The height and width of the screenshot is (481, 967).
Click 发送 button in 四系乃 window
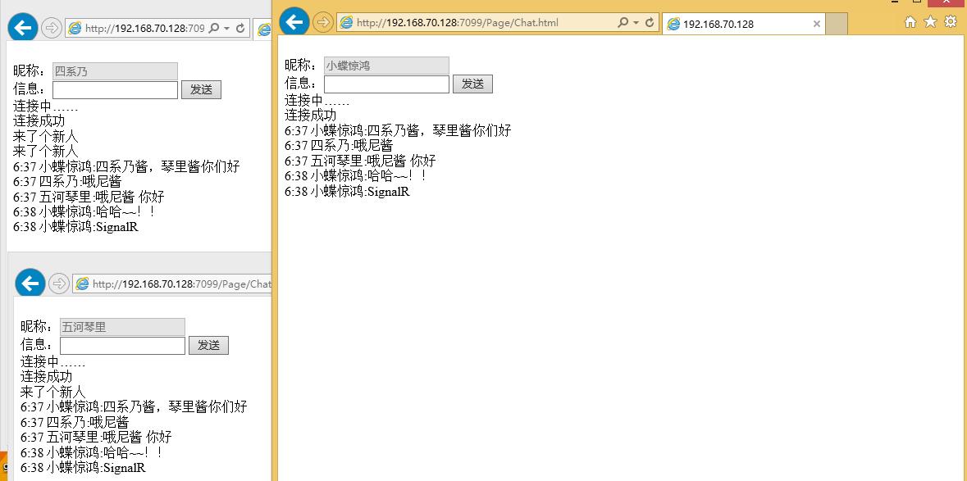click(x=201, y=89)
